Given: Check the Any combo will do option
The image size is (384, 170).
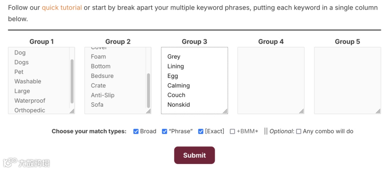Looking at the screenshot, I should coord(299,131).
